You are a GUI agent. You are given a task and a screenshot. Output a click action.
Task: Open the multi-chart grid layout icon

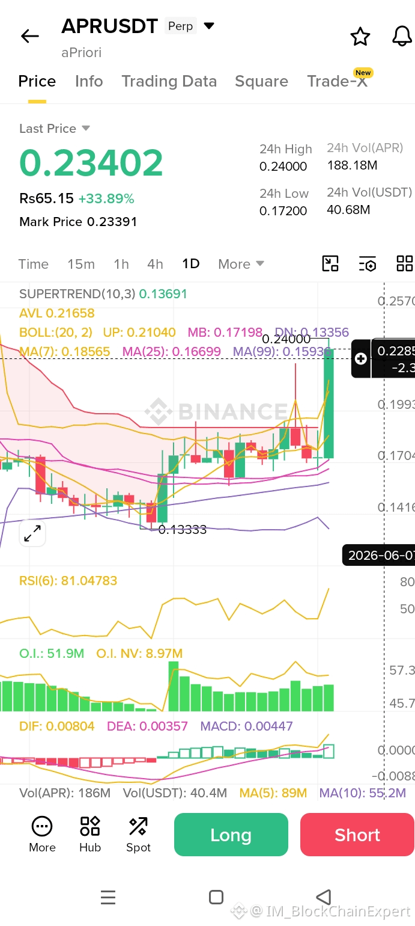point(405,263)
